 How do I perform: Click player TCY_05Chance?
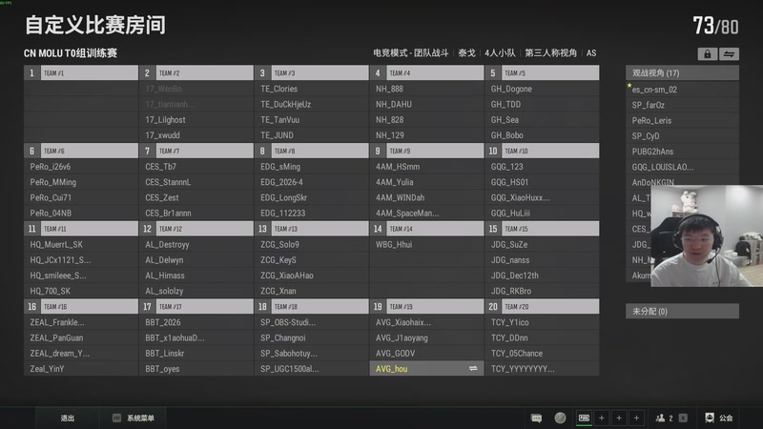click(542, 353)
